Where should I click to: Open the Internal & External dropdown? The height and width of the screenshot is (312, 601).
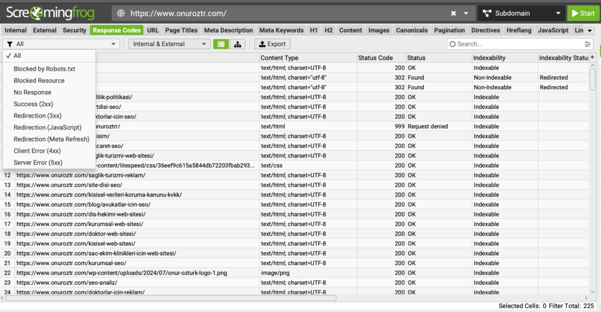pyautogui.click(x=169, y=44)
